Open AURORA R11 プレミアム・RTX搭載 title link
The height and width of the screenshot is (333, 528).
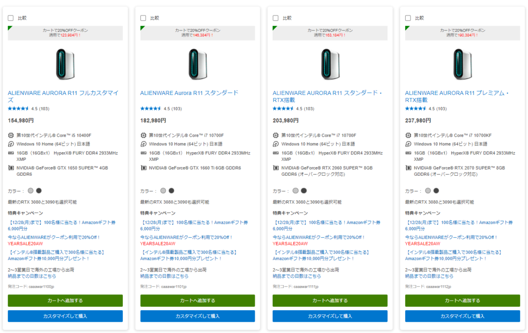click(457, 96)
